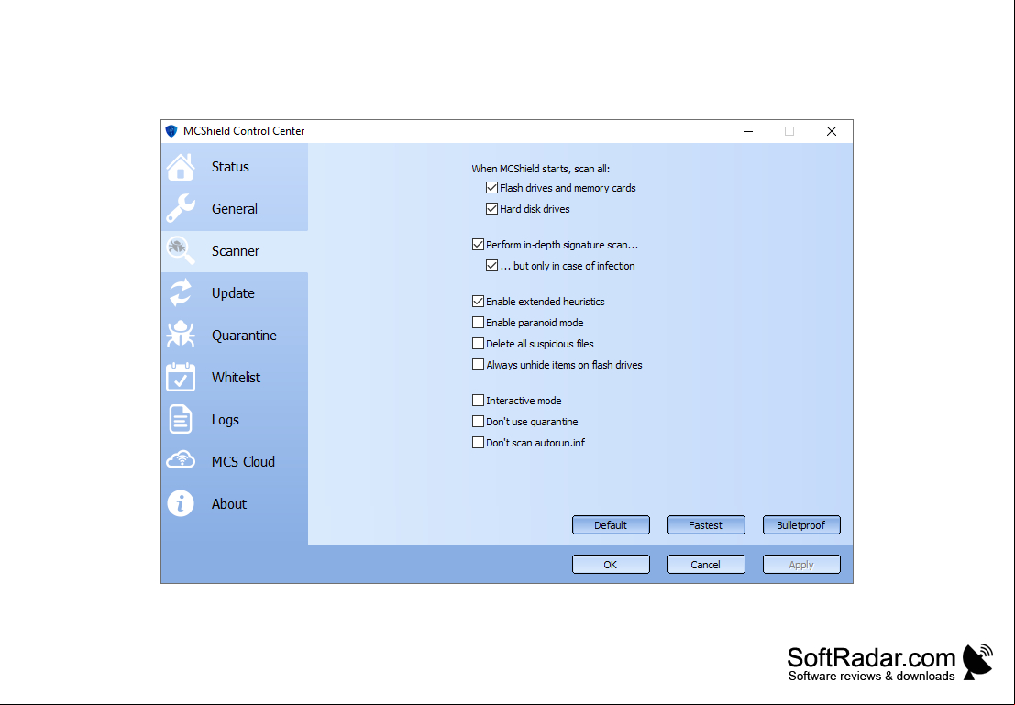
Task: Show the About section
Action: (x=229, y=503)
